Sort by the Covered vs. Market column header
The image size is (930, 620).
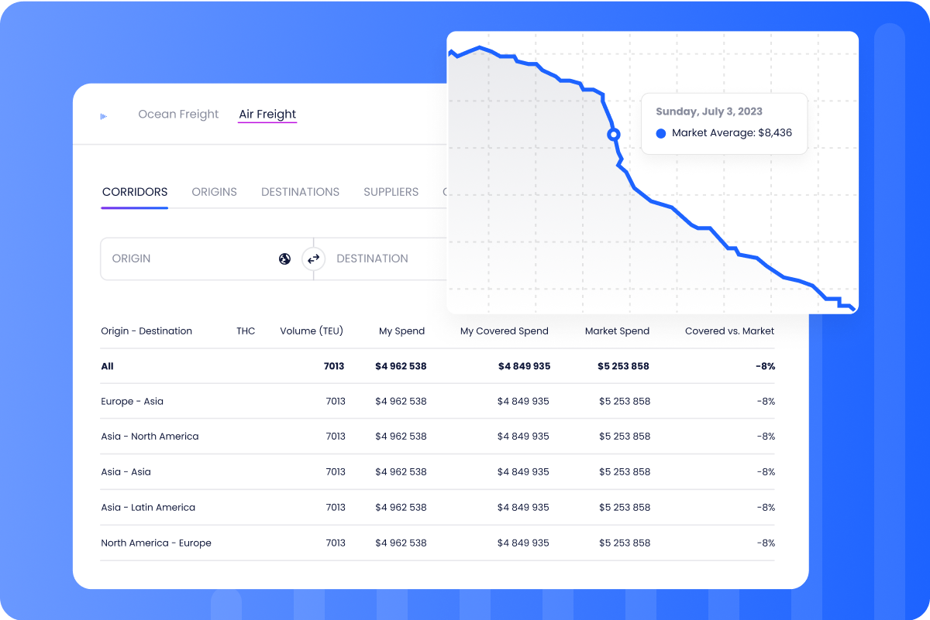pos(729,331)
